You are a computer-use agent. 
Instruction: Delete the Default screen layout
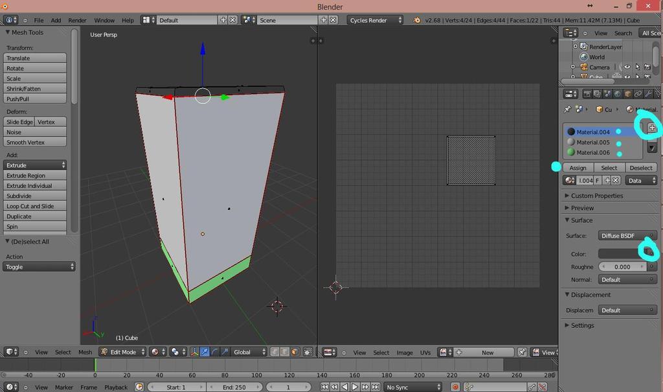click(232, 20)
